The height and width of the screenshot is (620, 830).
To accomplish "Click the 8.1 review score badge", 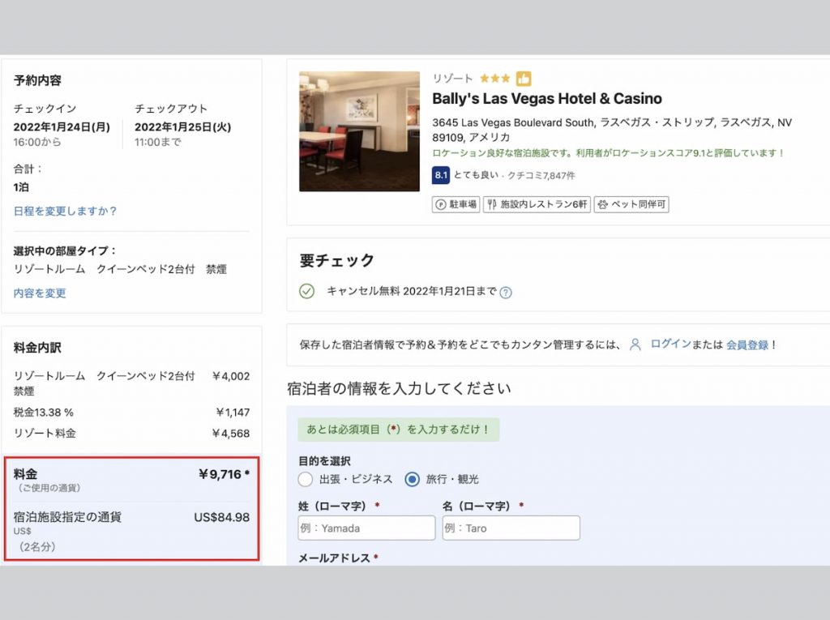I will 440,175.
